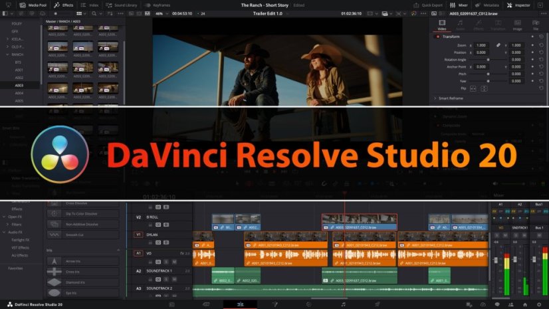
Task: Click the Quick Export button
Action: click(428, 5)
